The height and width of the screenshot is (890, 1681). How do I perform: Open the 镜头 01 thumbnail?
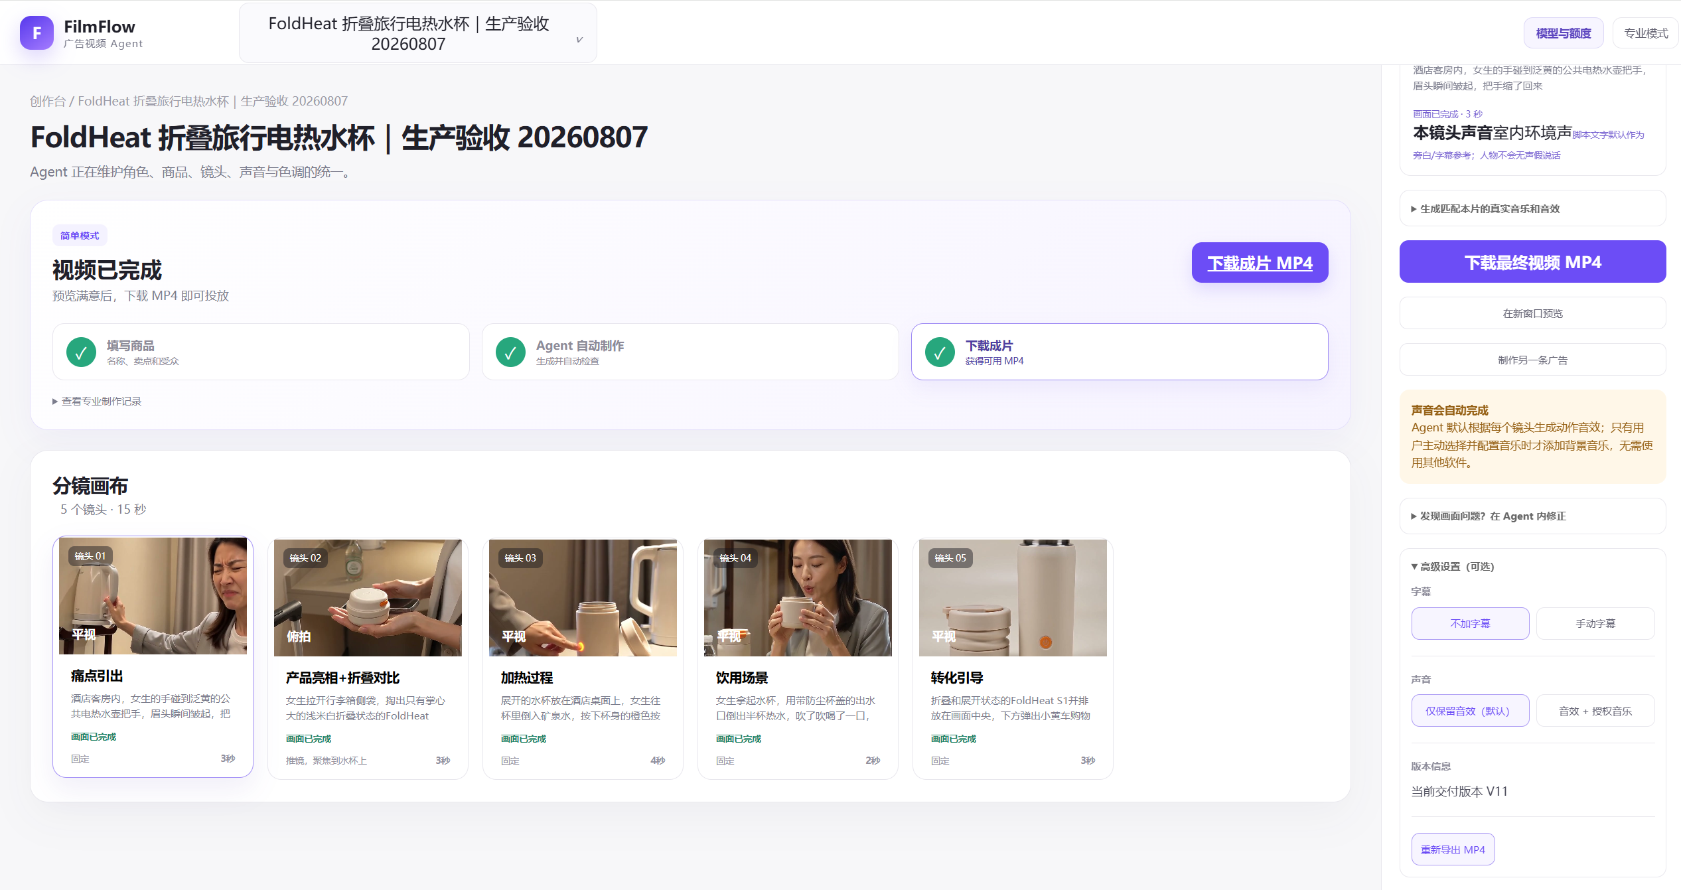tap(153, 596)
